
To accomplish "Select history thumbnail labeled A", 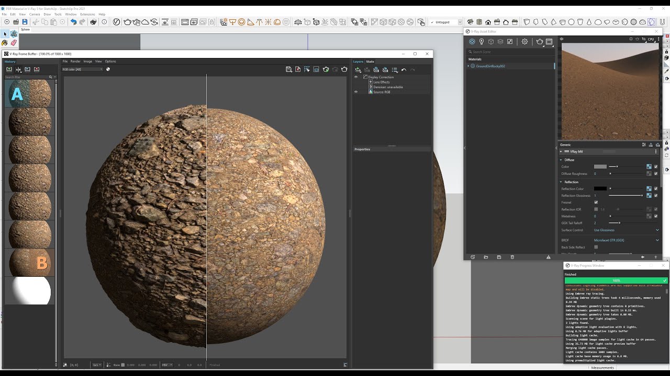I will [28, 93].
